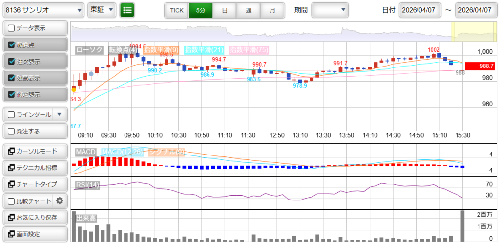Open comparison chart gear settings
This screenshot has width=500, height=244.
60,200
